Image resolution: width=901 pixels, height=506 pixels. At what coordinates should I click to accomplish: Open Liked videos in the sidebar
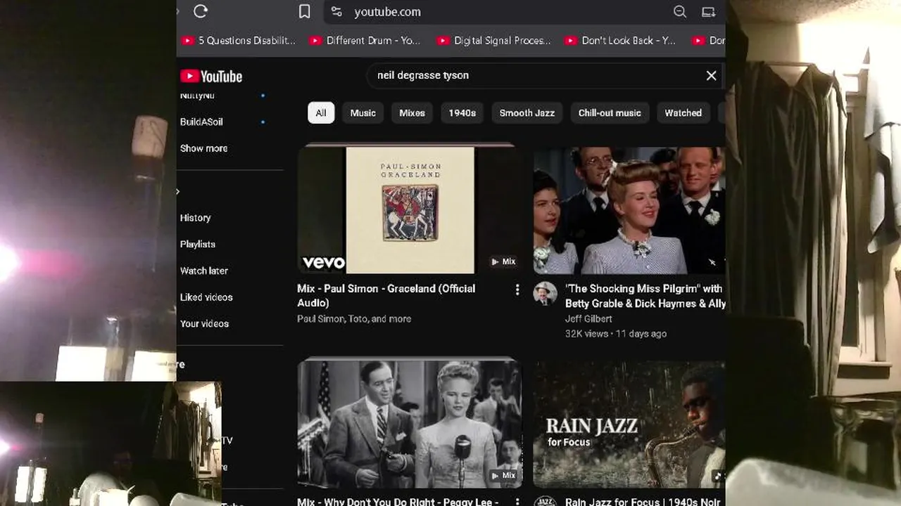pos(206,297)
